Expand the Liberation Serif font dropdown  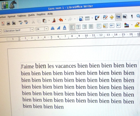(x=32, y=29)
